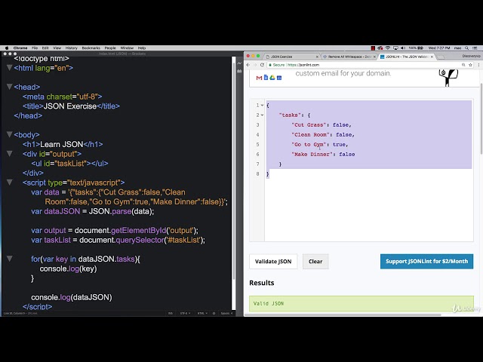The image size is (483, 362).
Task: Click the Wi-Fi status icon
Action: click(388, 48)
